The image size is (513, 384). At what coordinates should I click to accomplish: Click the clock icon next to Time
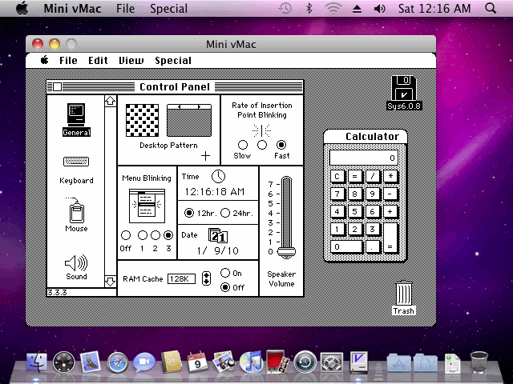[218, 176]
